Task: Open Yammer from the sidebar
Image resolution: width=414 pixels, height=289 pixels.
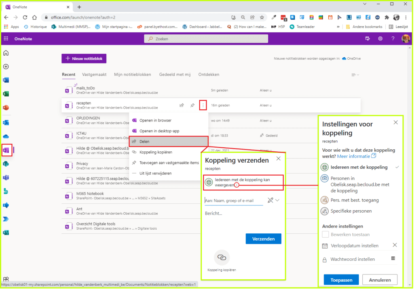Action: (x=6, y=205)
